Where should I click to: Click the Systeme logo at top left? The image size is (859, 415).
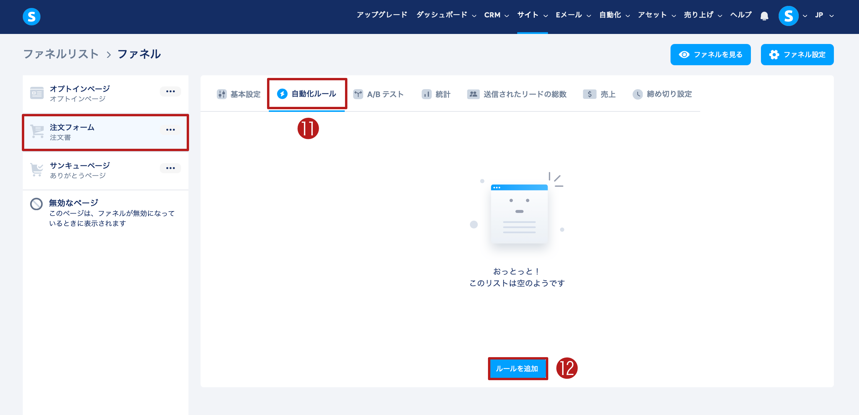point(32,16)
